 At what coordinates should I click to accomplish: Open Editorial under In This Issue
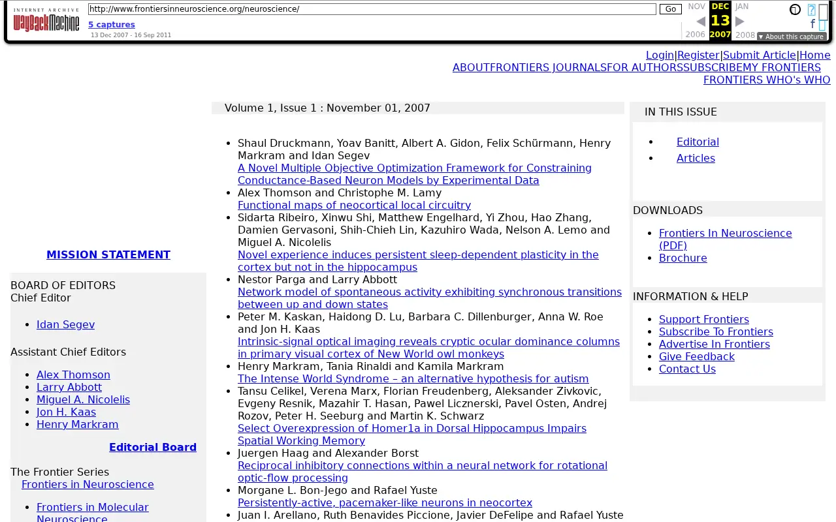pos(698,142)
